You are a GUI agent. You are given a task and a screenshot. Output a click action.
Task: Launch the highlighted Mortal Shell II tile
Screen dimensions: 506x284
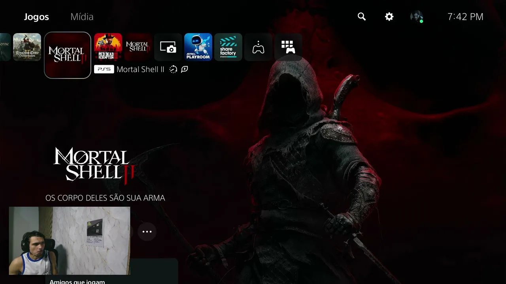[68, 55]
